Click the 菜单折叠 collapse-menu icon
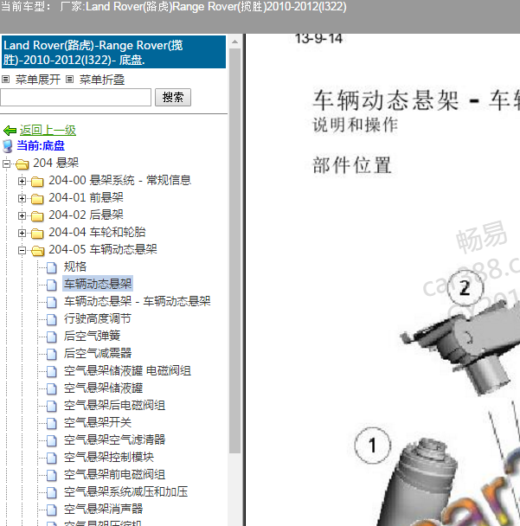 [x=69, y=80]
